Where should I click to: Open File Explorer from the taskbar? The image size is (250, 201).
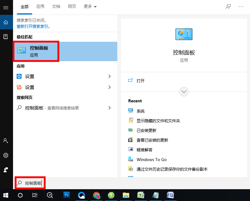pyautogui.click(x=126, y=195)
